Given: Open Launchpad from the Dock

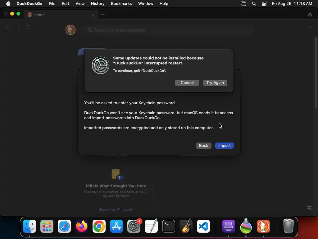Looking at the screenshot, I should 47,226.
